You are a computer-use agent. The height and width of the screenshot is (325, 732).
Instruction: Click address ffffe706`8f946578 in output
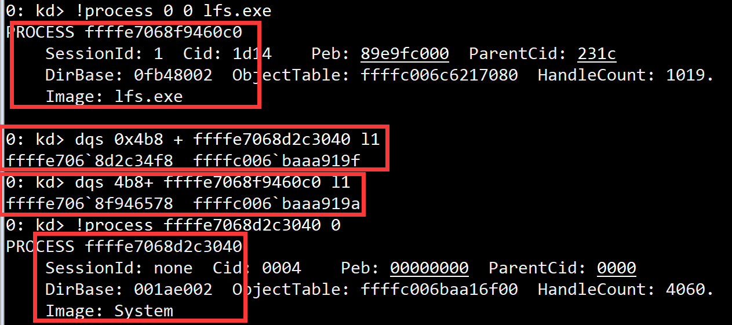pos(90,204)
